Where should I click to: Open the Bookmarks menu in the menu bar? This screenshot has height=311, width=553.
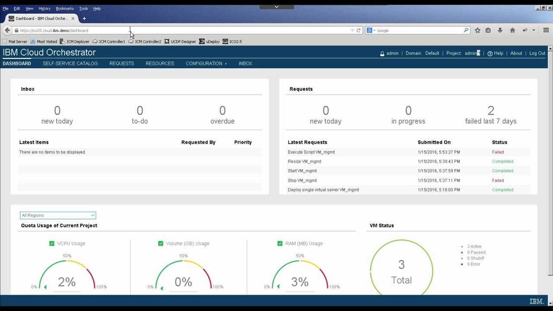point(65,8)
